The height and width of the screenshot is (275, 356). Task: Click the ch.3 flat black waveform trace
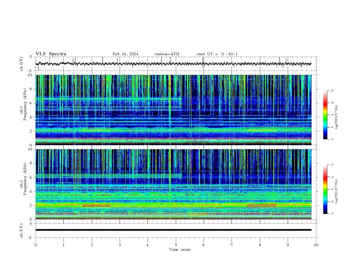pos(173,230)
